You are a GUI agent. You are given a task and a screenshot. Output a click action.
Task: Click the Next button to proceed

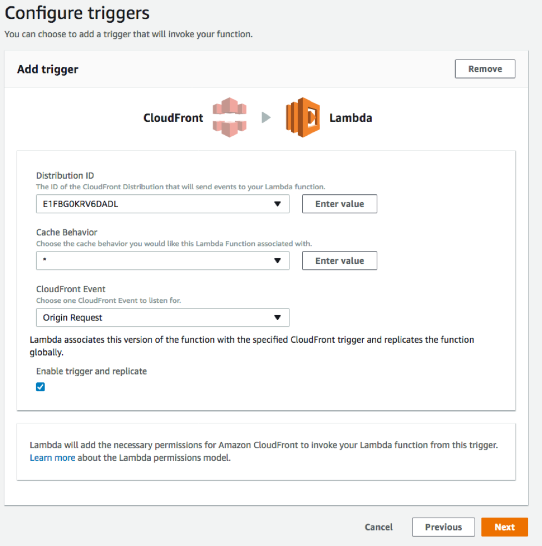(x=504, y=527)
